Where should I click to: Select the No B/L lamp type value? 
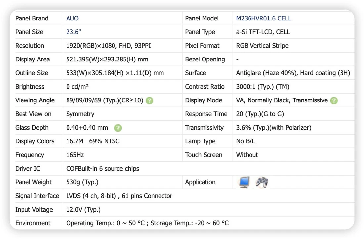pos(246,141)
